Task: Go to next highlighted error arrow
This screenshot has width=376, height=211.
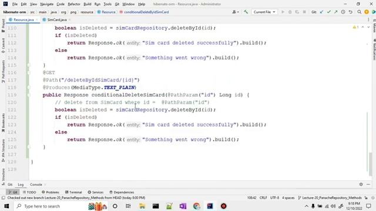Action: [368, 28]
